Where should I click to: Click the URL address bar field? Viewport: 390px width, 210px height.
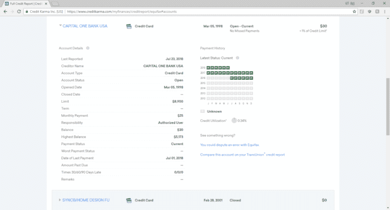203,11
